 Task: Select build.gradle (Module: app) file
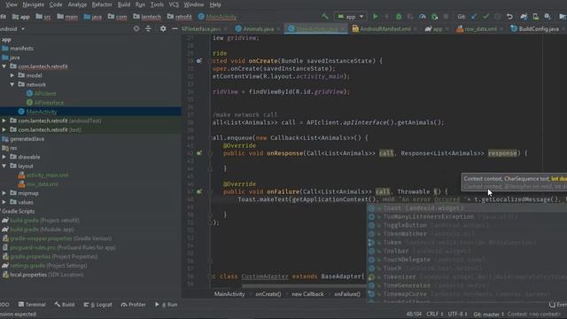42,230
